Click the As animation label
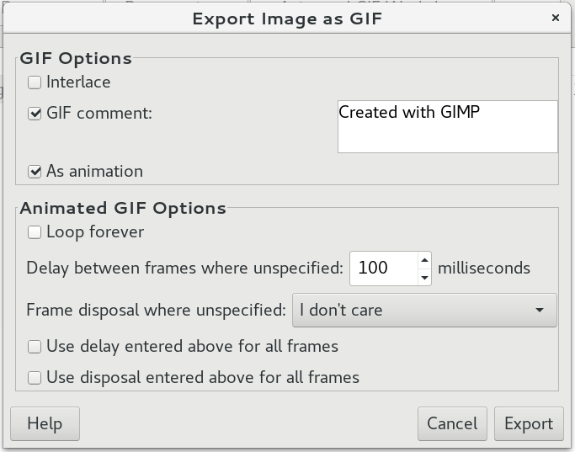 [x=94, y=172]
